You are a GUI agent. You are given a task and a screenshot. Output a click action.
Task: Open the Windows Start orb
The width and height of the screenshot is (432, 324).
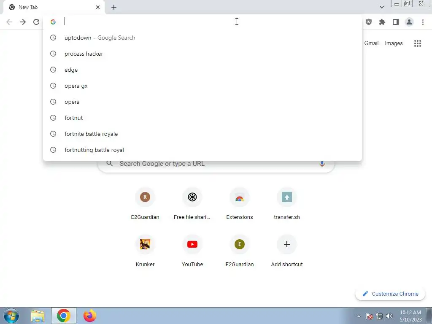11,316
